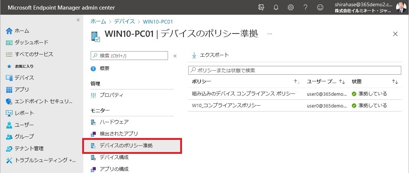This screenshot has height=173, width=409.
Task: Click the ポリシー column header text
Action: click(x=202, y=82)
